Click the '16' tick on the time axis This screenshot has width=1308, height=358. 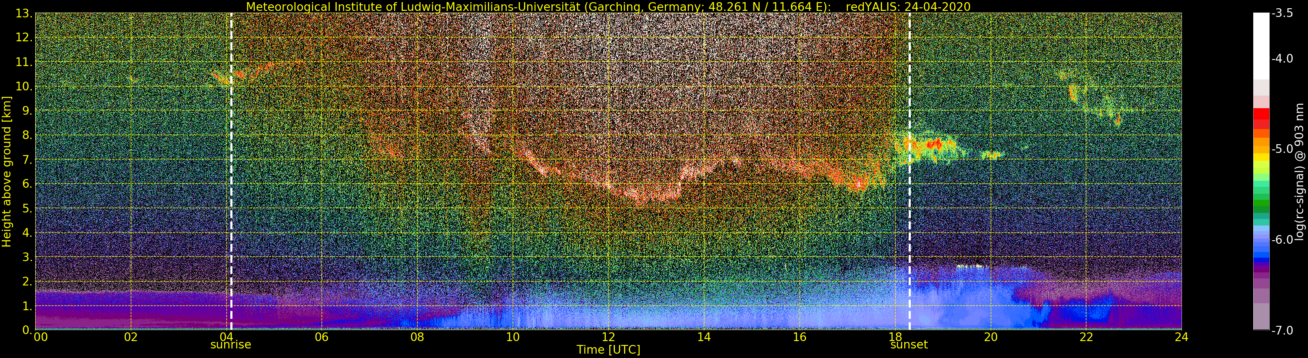[x=799, y=337]
